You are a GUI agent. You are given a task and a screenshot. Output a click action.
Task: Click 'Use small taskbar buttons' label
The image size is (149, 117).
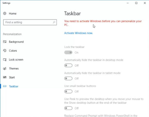pos(80,86)
